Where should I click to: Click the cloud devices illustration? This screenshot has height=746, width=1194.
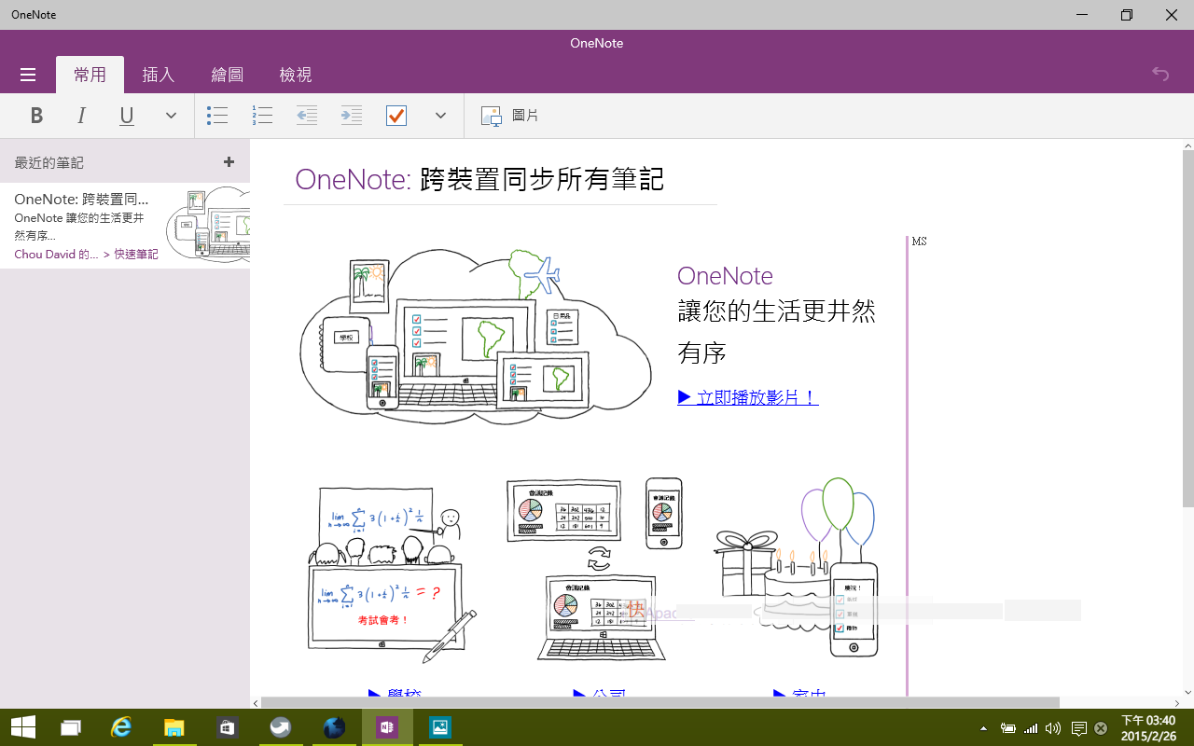pos(476,338)
